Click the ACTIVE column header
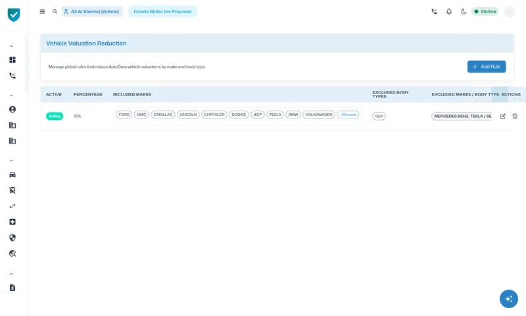This screenshot has width=526, height=316. (x=54, y=94)
